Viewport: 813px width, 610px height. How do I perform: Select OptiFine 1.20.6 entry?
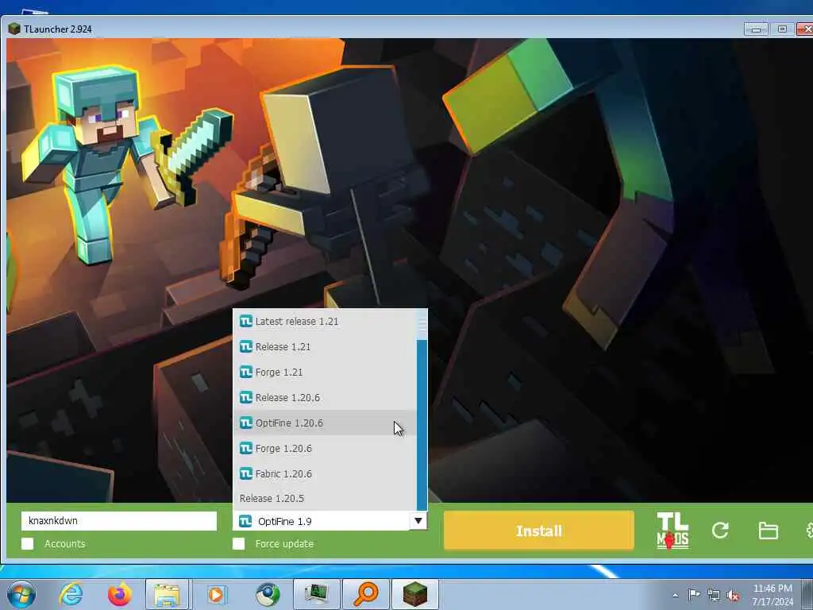(x=325, y=423)
